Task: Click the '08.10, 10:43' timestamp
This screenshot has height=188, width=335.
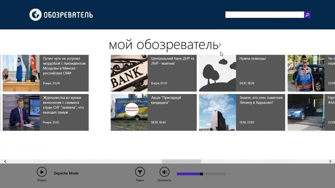Action: pos(158,122)
